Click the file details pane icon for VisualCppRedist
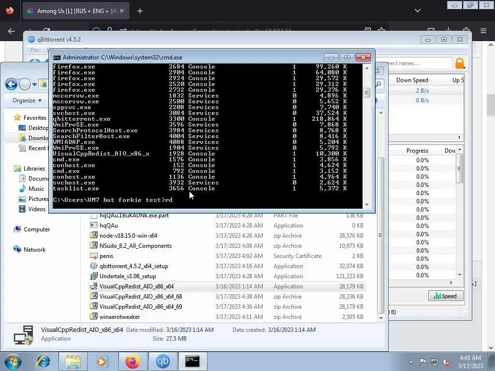This screenshot has height=371, width=495. pos(23,334)
